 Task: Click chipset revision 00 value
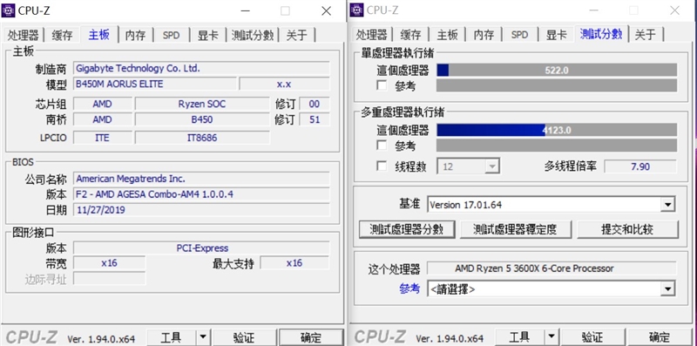click(x=315, y=104)
